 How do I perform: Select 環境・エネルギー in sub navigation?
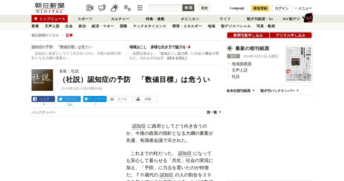(187, 26)
